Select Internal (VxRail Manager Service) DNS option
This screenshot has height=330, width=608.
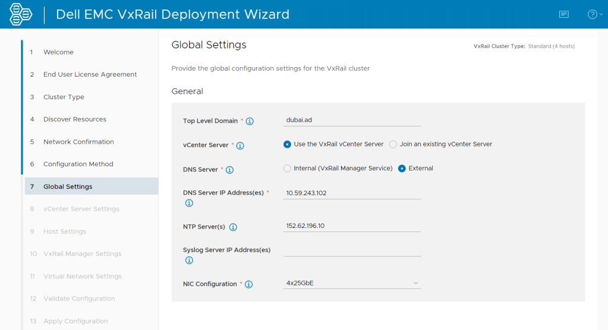[288, 169]
